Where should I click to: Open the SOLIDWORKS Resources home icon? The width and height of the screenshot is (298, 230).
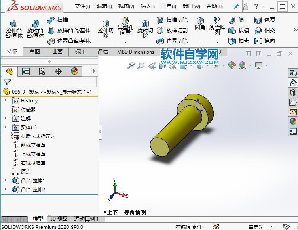[x=293, y=83]
